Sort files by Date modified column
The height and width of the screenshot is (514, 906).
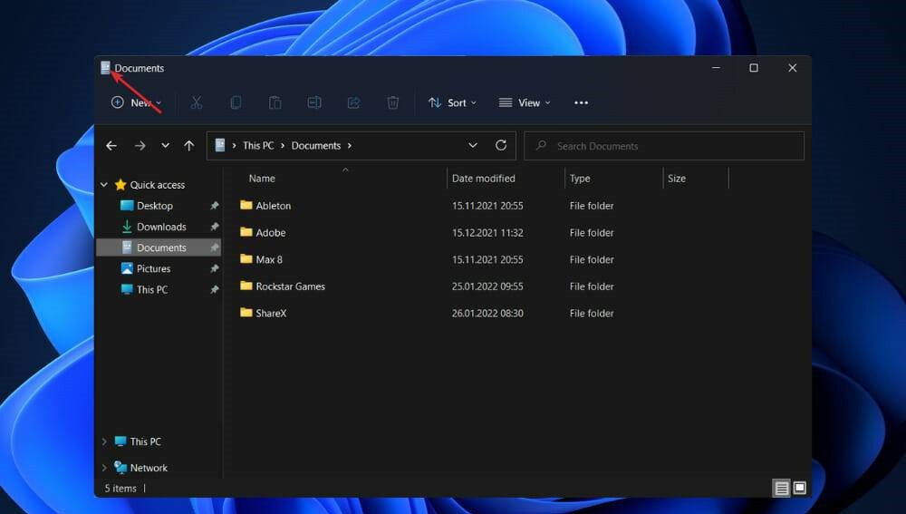[484, 179]
